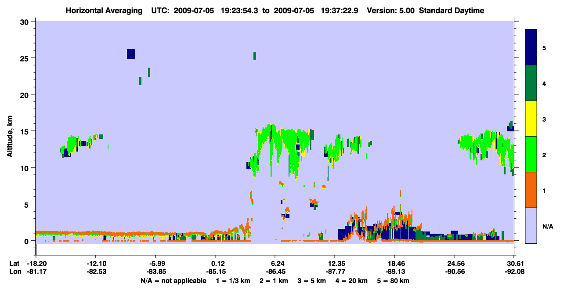This screenshot has height=293, width=571.
Task: Click the longitude value -82.53
Action: (96, 272)
